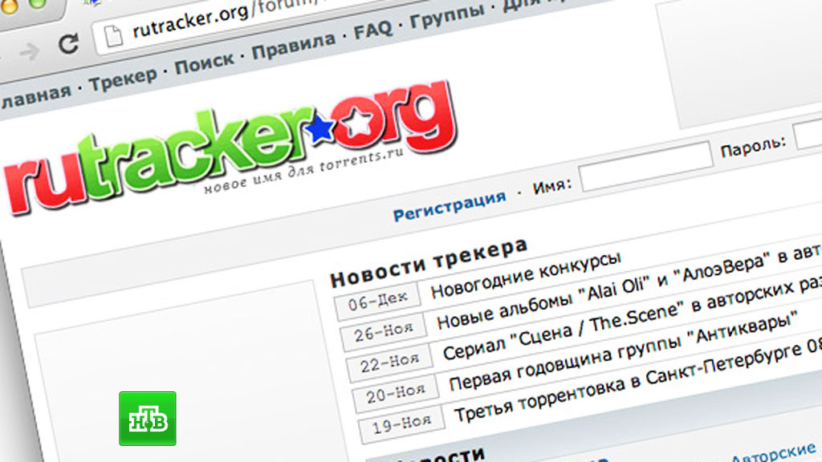
Task: Open the FAQ menu item
Action: click(372, 30)
